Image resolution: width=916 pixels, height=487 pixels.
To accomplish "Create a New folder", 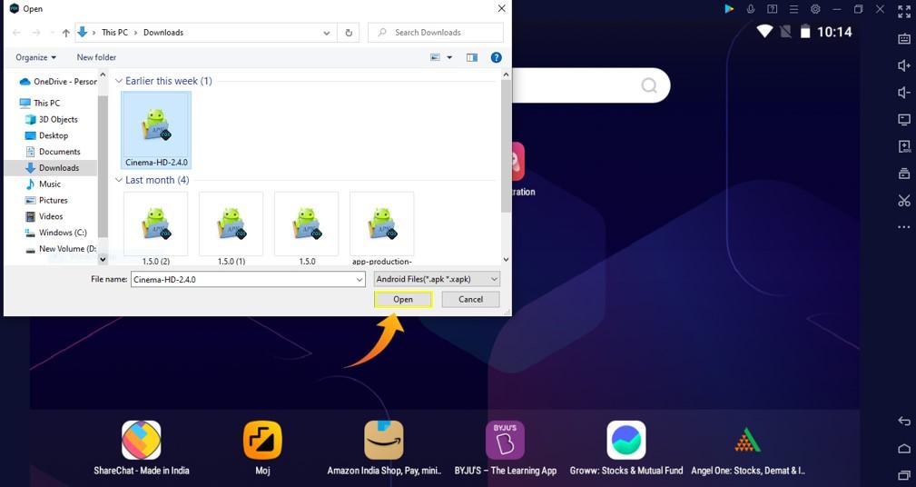I will 96,57.
